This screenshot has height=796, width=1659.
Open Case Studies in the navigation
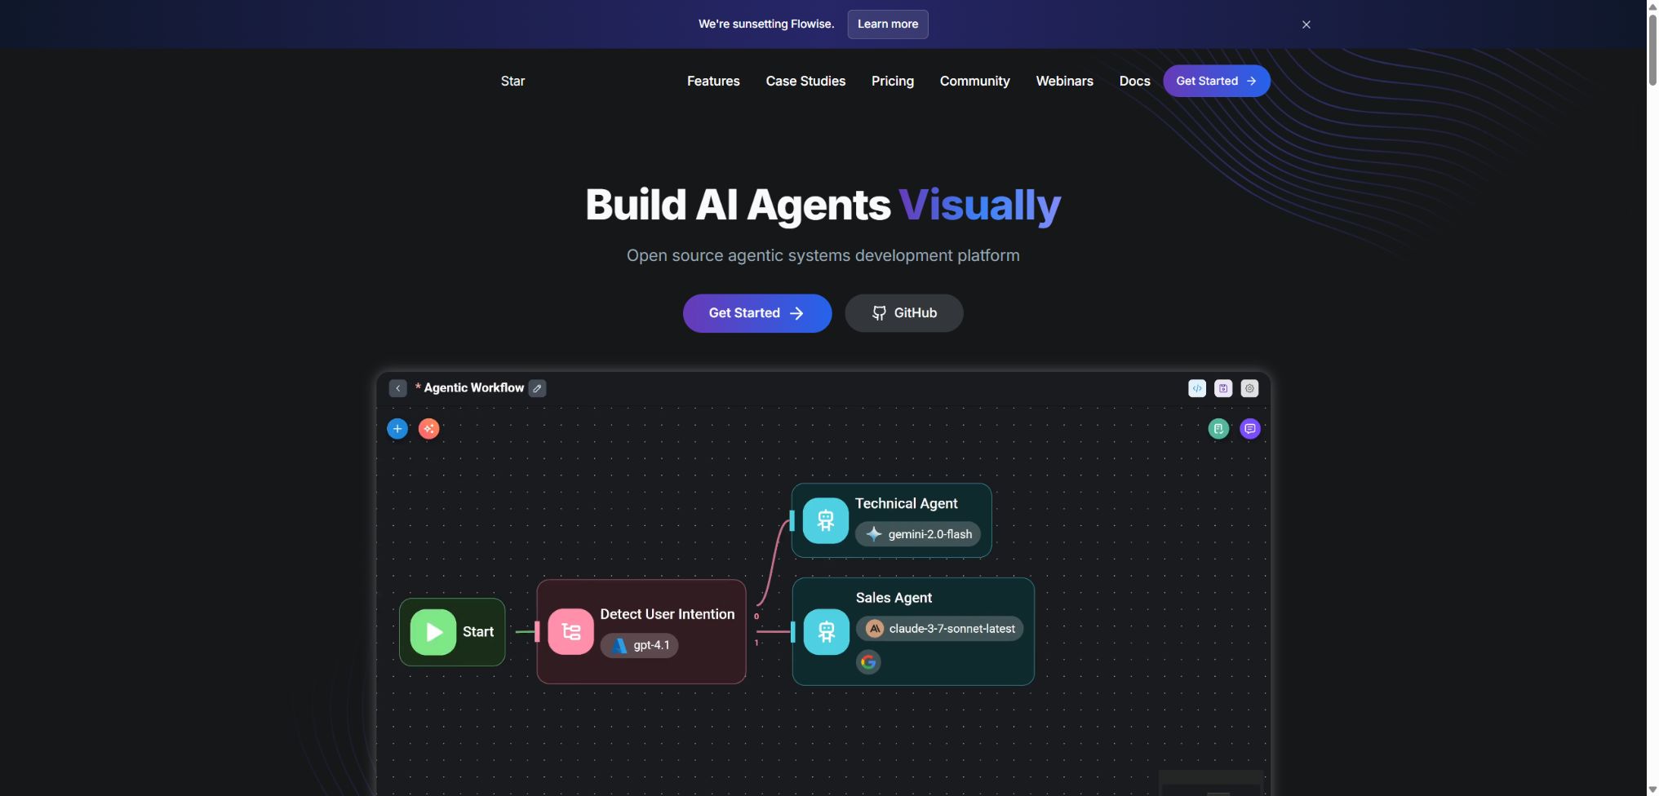point(805,81)
